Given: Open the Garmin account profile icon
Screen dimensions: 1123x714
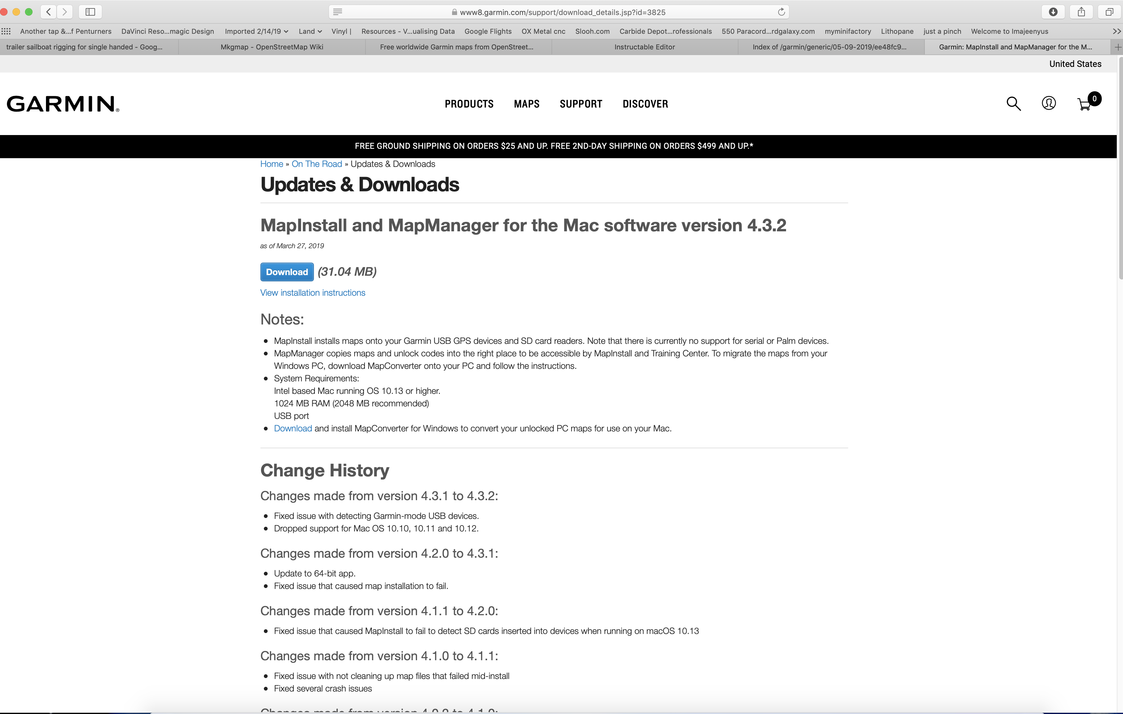Looking at the screenshot, I should [x=1049, y=103].
